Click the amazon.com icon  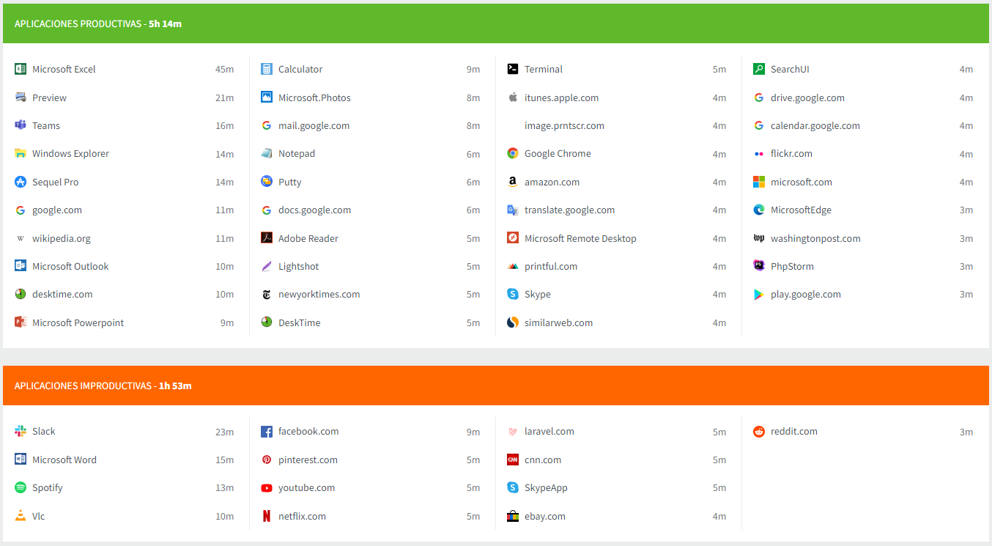tap(513, 182)
